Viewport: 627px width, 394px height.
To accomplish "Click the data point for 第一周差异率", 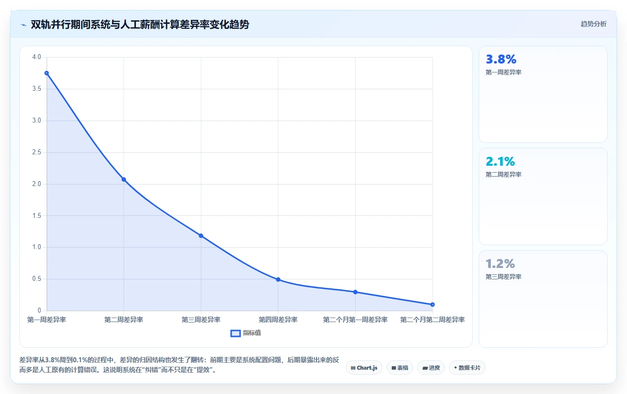I will 47,73.
